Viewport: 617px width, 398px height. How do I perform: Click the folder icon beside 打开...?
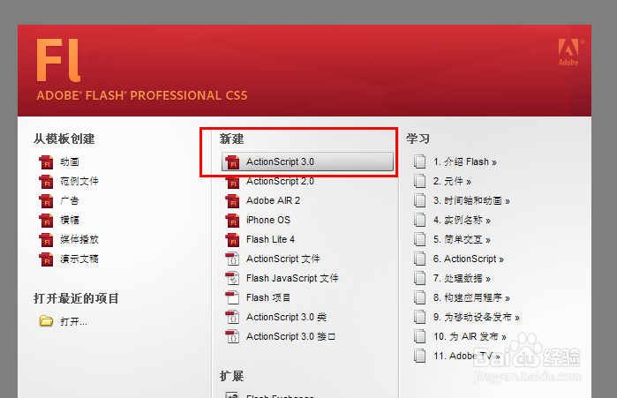(x=46, y=321)
